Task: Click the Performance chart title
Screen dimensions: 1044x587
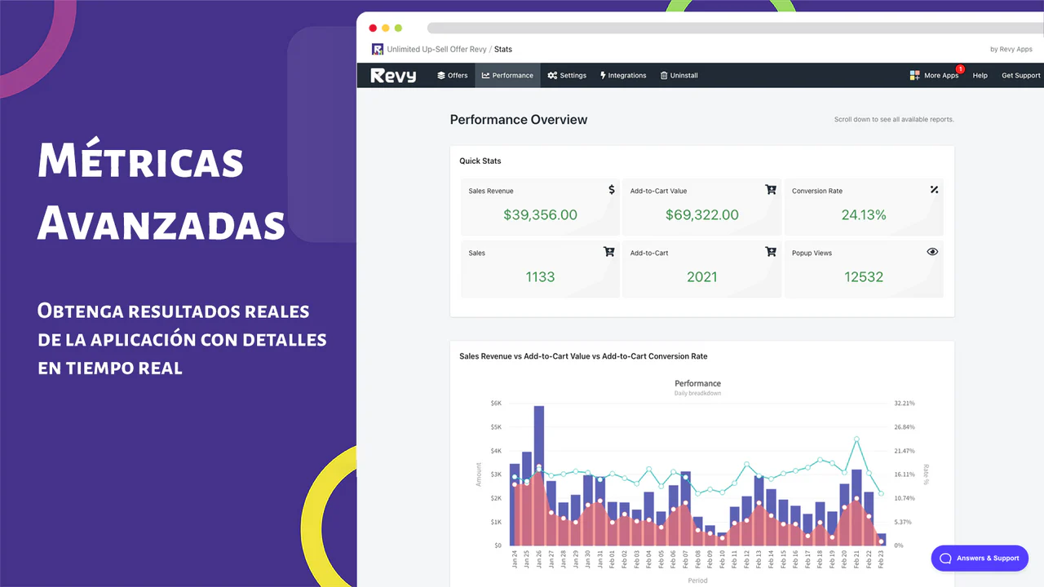Action: click(698, 383)
